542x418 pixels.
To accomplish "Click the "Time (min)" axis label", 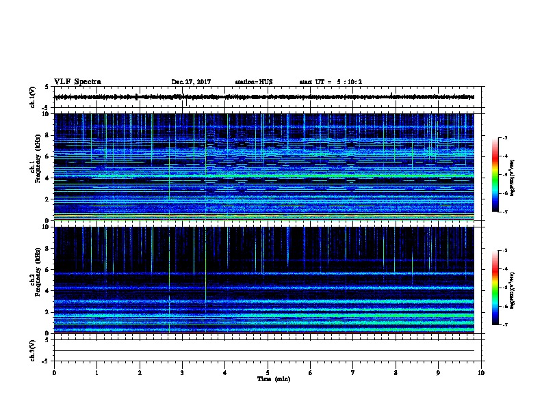I will point(274,379).
